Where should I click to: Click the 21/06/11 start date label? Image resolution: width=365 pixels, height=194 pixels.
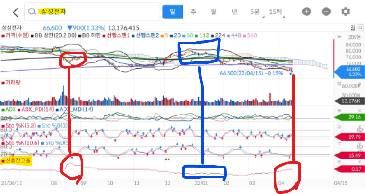(11, 183)
